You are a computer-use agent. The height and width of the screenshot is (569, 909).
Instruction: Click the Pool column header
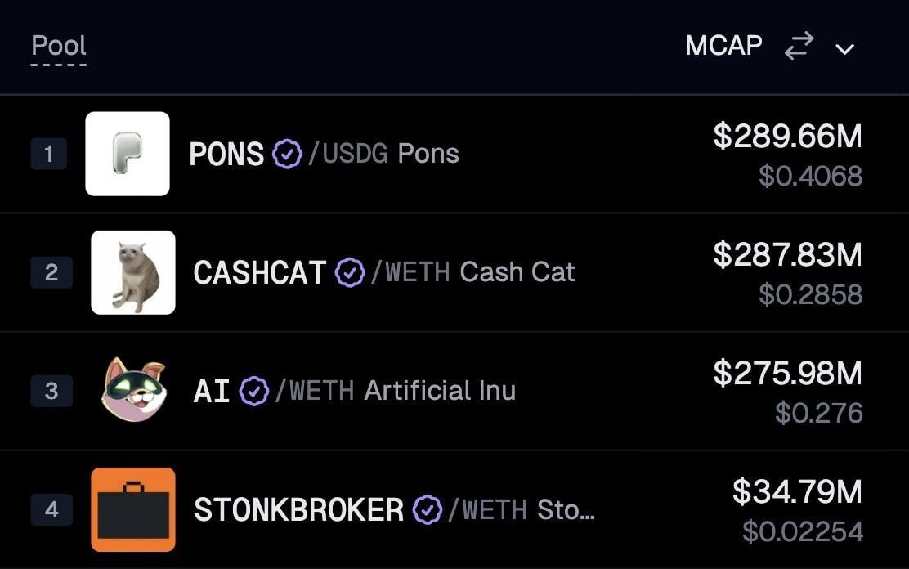(x=59, y=47)
